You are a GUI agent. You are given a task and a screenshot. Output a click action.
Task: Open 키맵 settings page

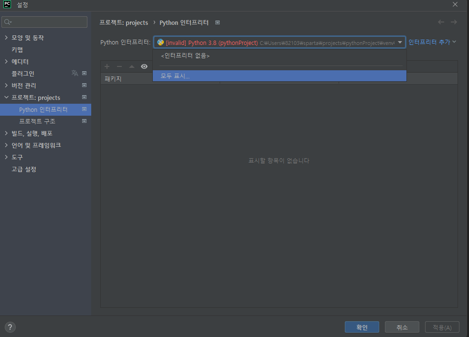tap(17, 49)
